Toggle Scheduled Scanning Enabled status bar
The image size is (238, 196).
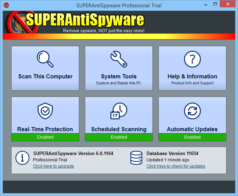tap(118, 137)
